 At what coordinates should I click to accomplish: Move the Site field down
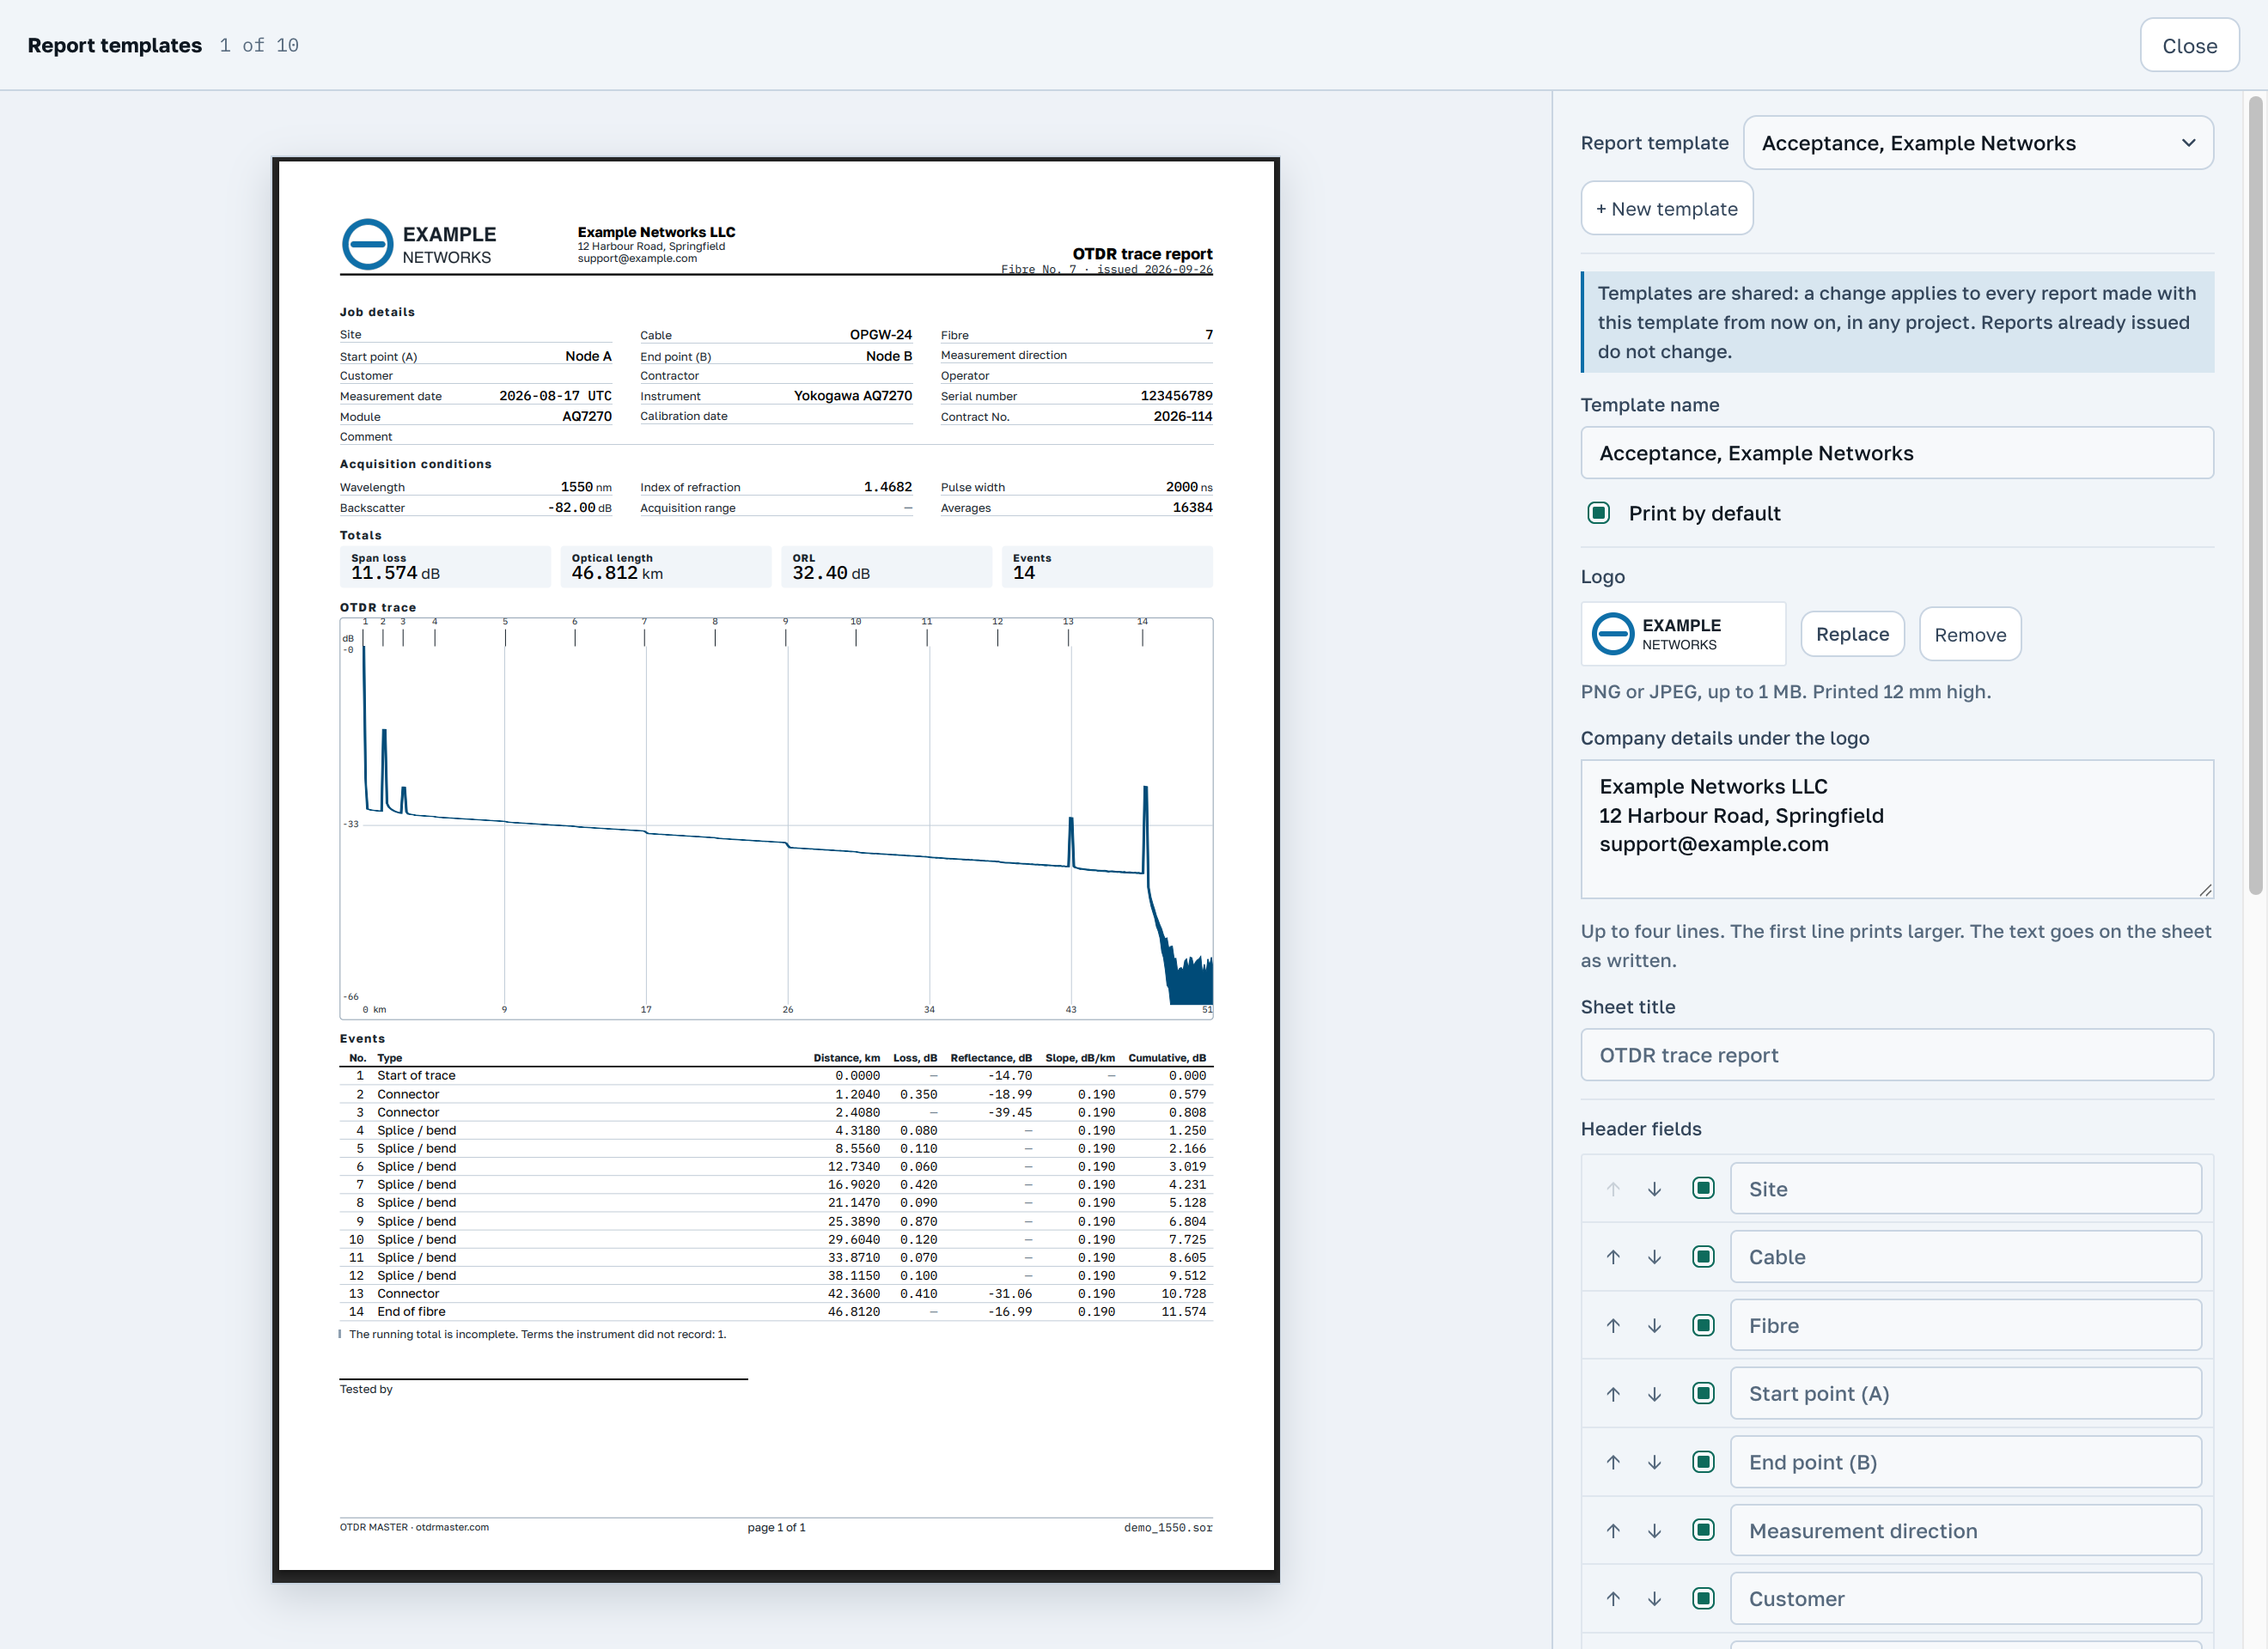click(x=1655, y=1189)
